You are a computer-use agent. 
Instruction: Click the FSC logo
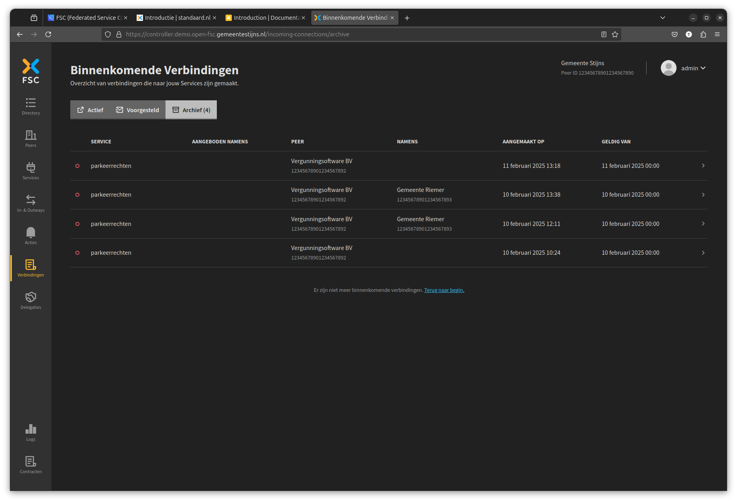pos(31,71)
